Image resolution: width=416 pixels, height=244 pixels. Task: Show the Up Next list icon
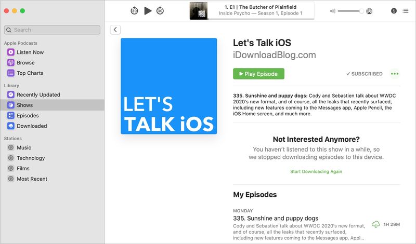tap(406, 11)
